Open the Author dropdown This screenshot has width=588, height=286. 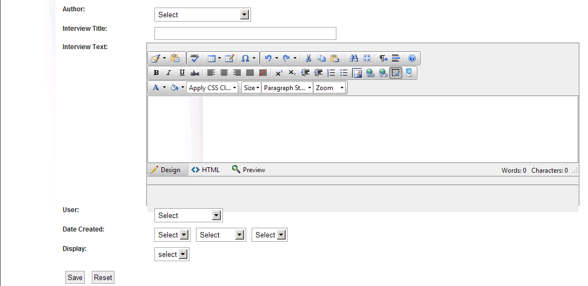coord(202,15)
